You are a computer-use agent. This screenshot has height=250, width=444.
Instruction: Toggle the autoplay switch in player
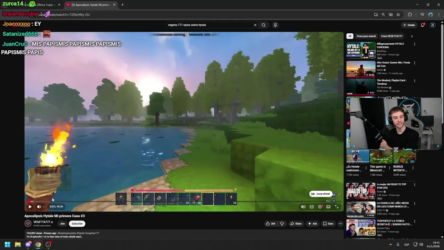(x=303, y=207)
